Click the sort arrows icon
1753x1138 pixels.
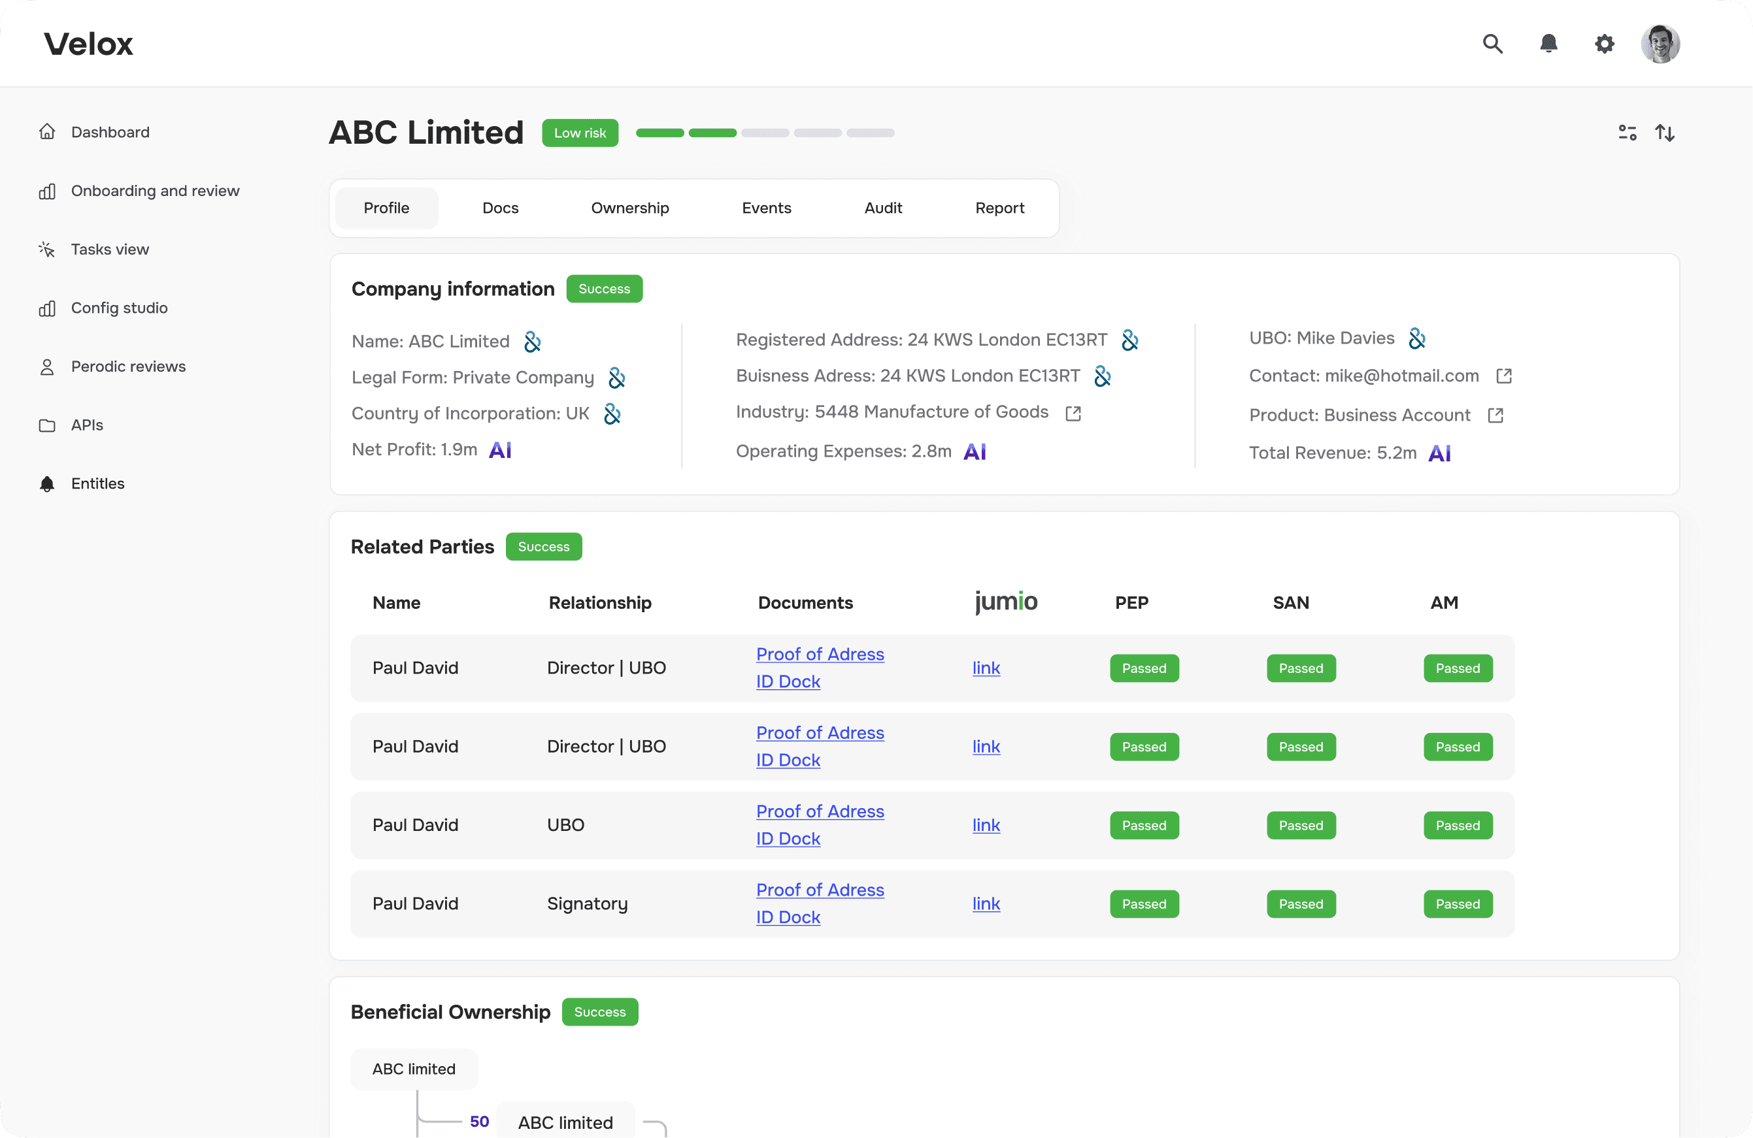(x=1665, y=133)
